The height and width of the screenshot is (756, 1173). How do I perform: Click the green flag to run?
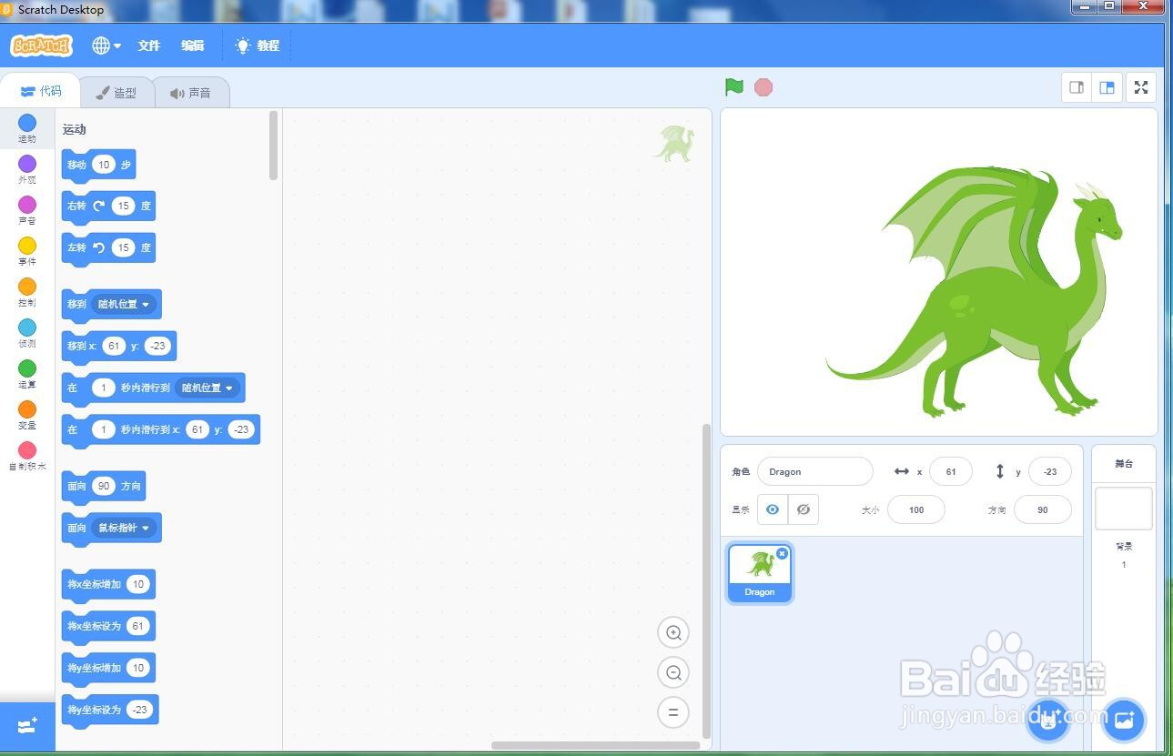click(x=734, y=87)
